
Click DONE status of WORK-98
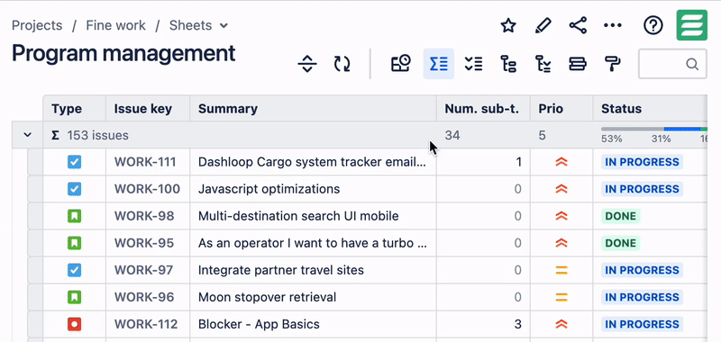pos(621,216)
